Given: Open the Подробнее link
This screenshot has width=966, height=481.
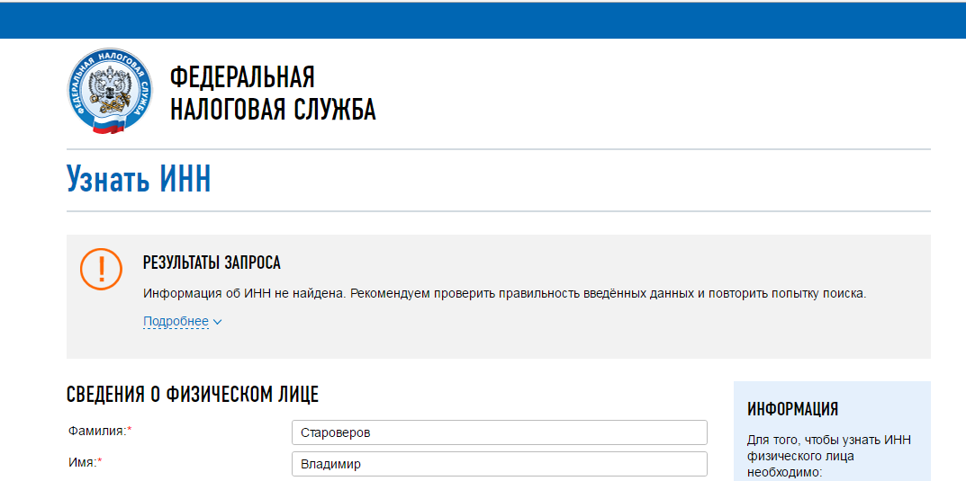Looking at the screenshot, I should click(176, 322).
